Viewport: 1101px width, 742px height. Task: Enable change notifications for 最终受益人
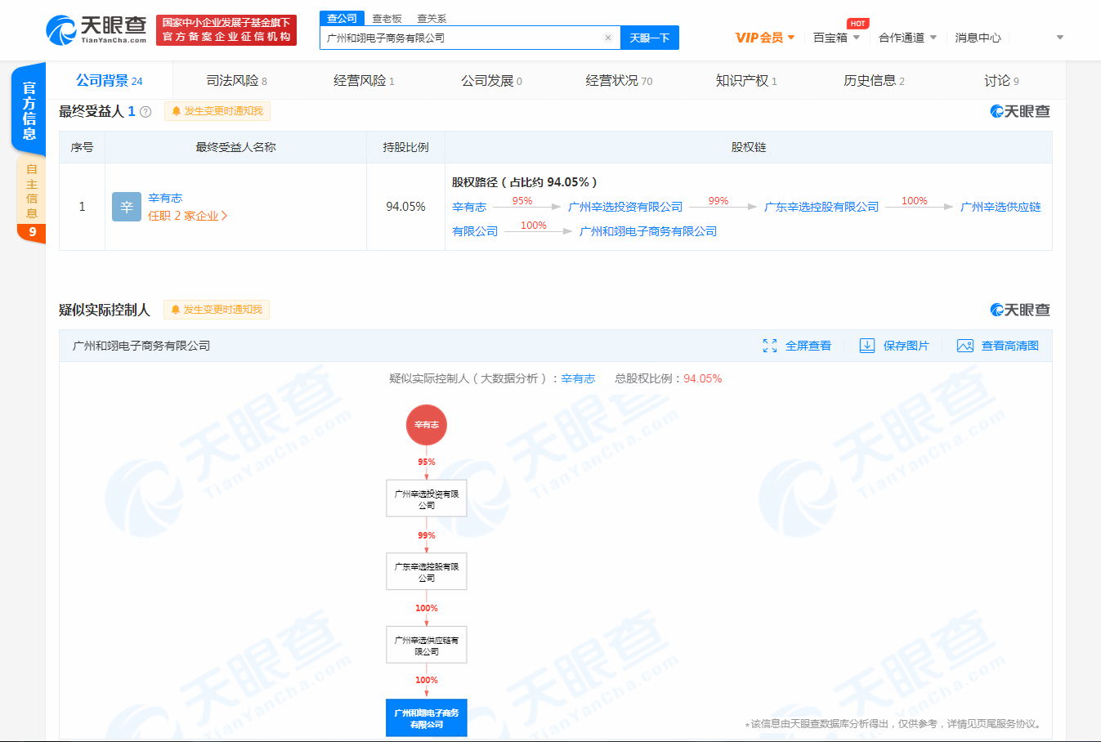[x=216, y=110]
